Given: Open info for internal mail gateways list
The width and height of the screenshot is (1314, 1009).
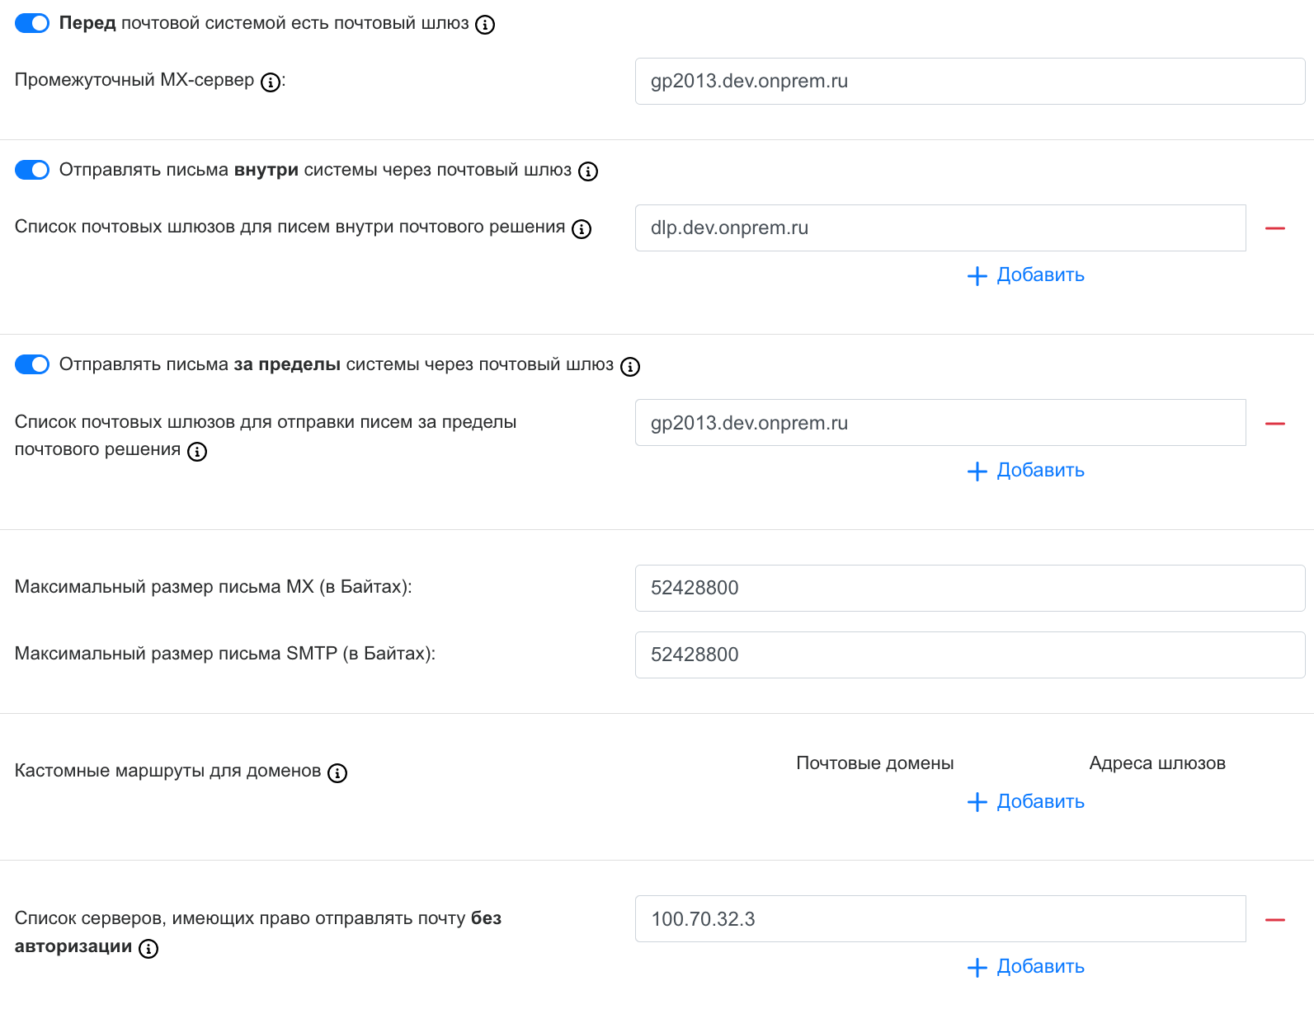Looking at the screenshot, I should 582,229.
